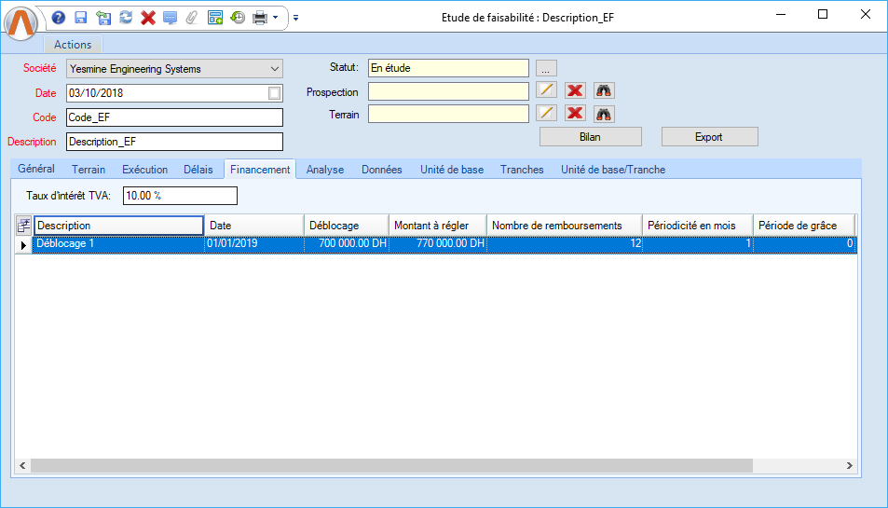Save using the floppy disk icon
This screenshot has width=888, height=508.
click(x=81, y=18)
